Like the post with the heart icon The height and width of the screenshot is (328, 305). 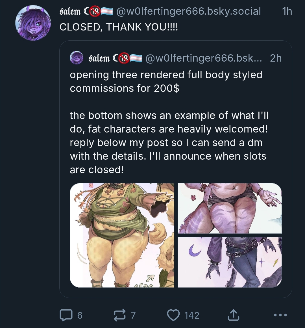coord(173,315)
